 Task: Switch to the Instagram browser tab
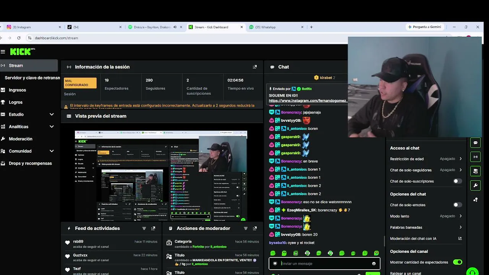tap(34, 27)
